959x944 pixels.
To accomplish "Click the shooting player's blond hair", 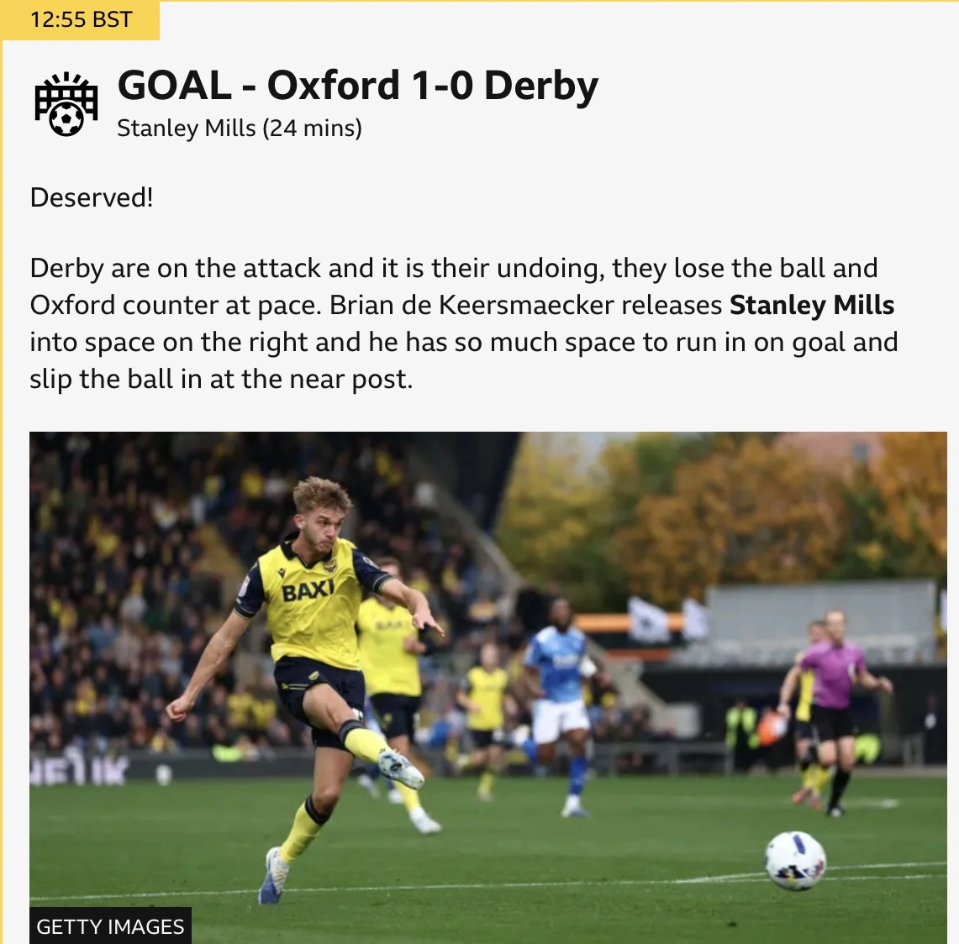I will tap(322, 496).
